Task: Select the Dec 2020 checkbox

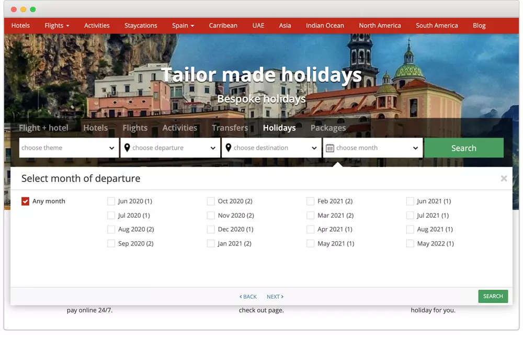Action: (211, 229)
